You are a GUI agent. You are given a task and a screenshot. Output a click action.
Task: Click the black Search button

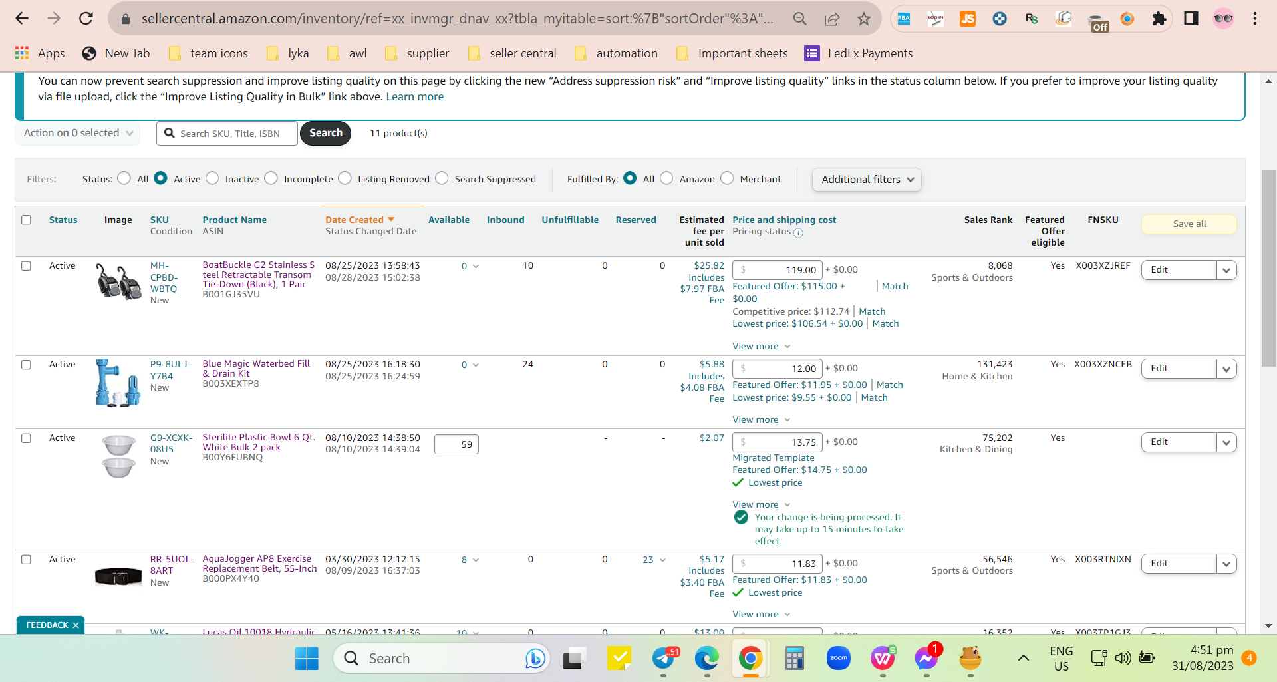pos(325,133)
